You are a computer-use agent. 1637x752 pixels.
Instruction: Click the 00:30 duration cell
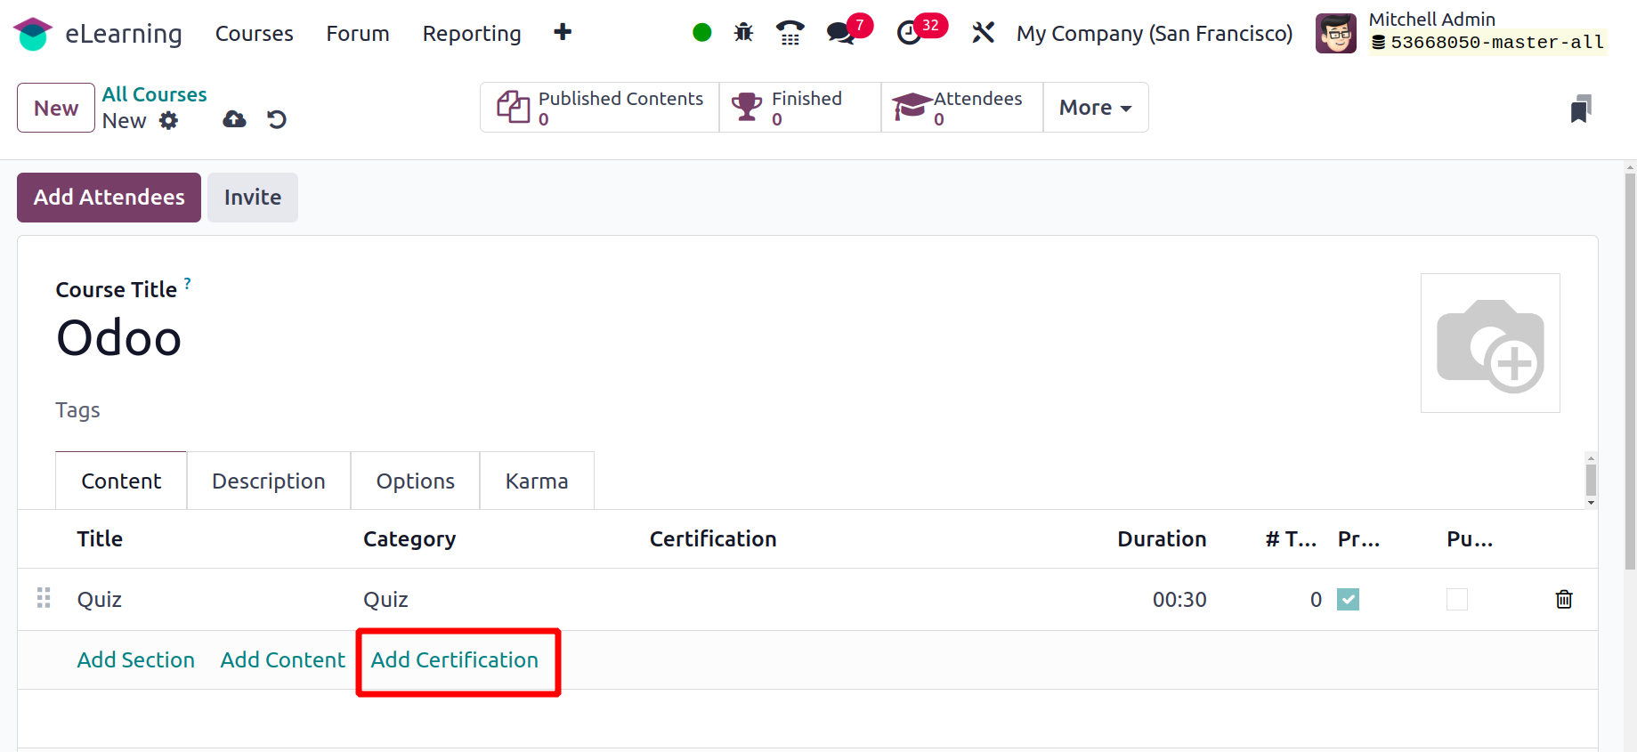click(1179, 600)
